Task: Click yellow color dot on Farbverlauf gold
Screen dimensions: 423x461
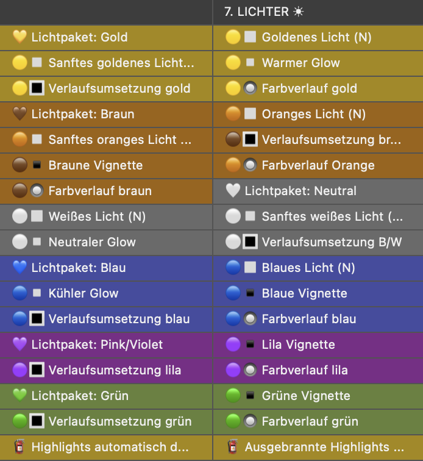Action: tap(233, 88)
